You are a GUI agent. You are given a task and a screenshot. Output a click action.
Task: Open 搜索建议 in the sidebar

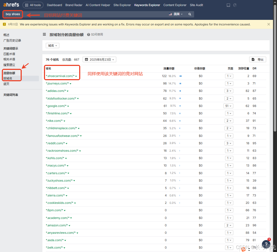9,65
